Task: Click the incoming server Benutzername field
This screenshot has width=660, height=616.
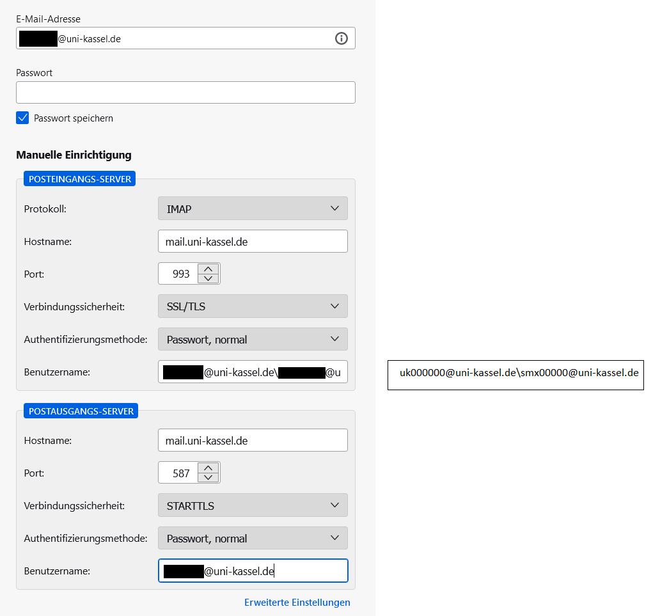Action: [253, 372]
